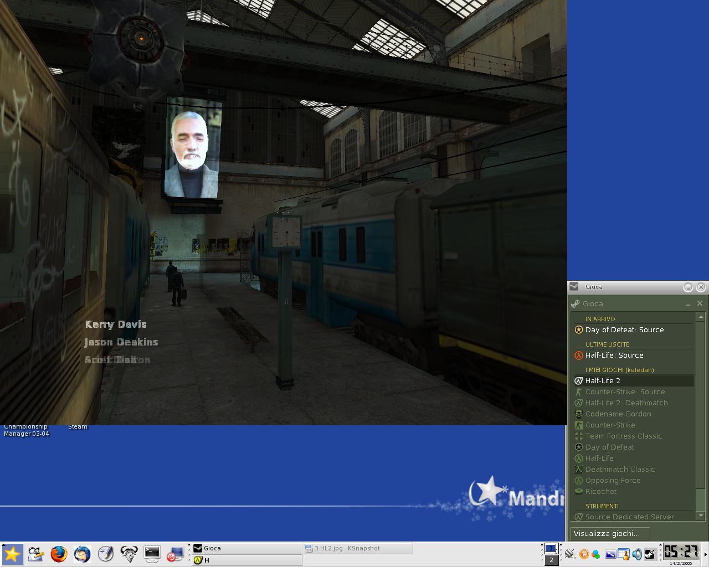Select Source Dedicated Server under STRUMENTI
The image size is (709, 567).
pyautogui.click(x=630, y=517)
